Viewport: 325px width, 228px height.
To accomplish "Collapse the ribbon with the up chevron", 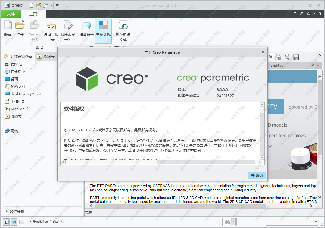I will [295, 13].
